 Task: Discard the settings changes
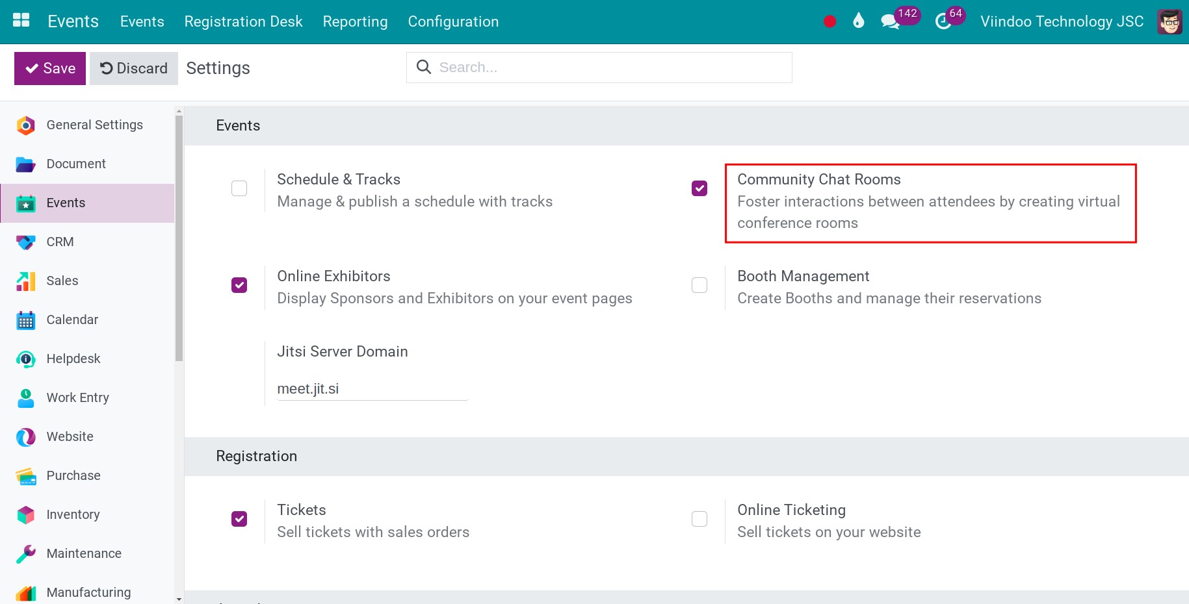click(134, 68)
